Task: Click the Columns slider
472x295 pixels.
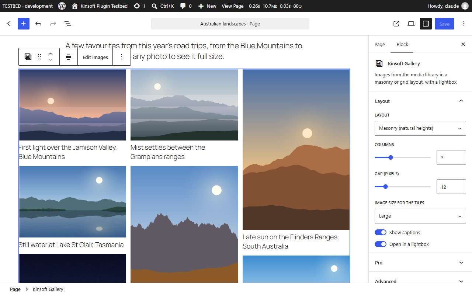Action: 403,157
